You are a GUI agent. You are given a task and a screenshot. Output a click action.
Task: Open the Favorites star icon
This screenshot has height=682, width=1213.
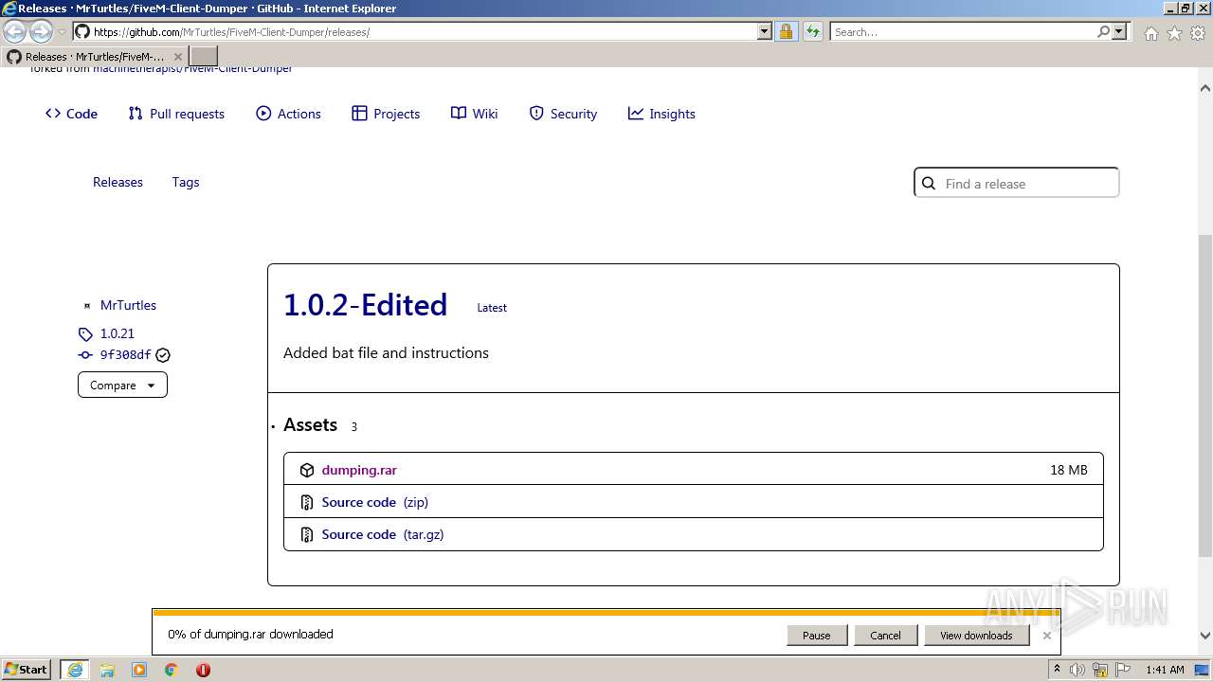(x=1174, y=33)
